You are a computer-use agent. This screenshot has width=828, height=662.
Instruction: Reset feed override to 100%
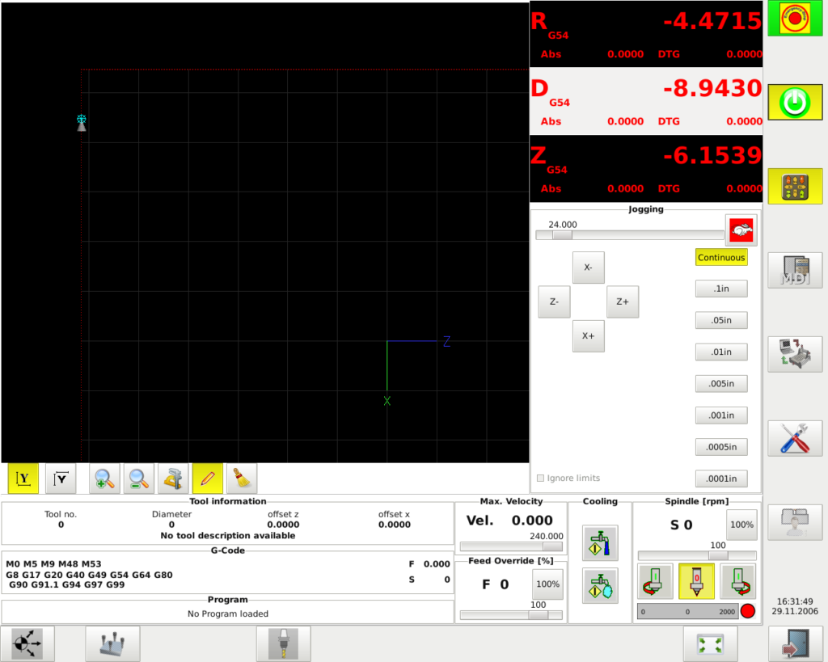point(547,584)
